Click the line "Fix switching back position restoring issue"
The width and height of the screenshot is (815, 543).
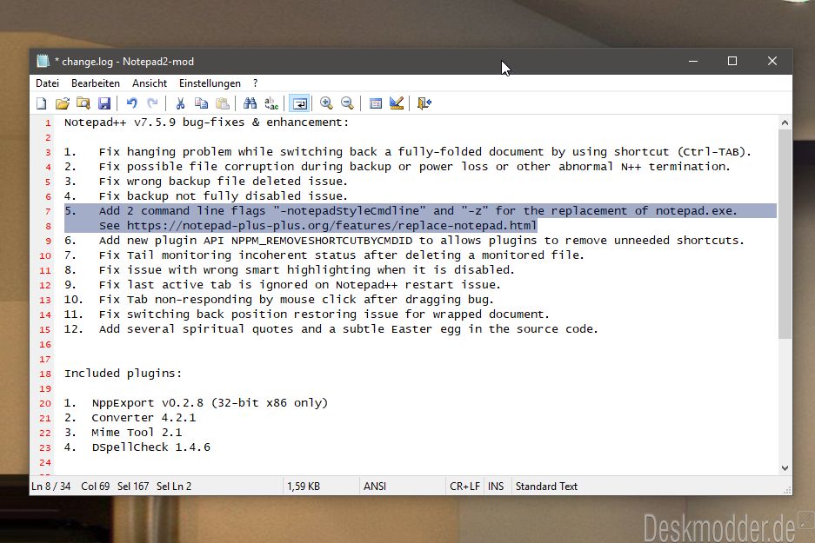click(x=307, y=315)
